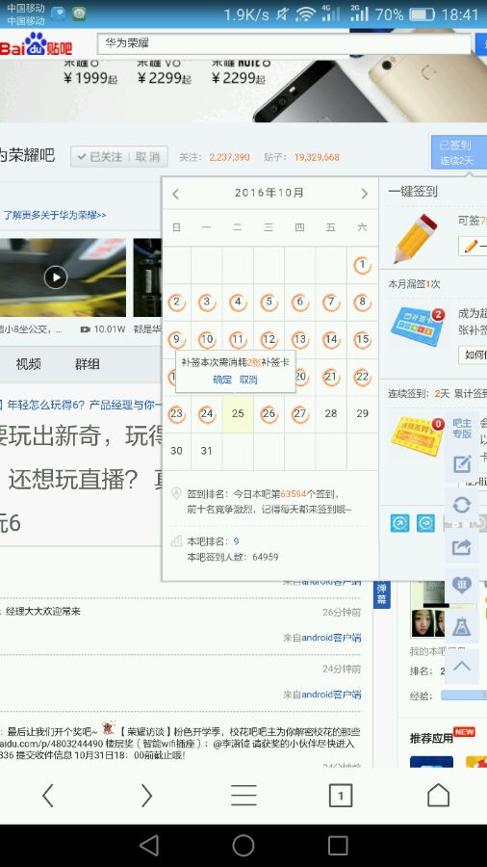The height and width of the screenshot is (867, 487).
Task: Tap browser forward arrow
Action: pyautogui.click(x=146, y=796)
